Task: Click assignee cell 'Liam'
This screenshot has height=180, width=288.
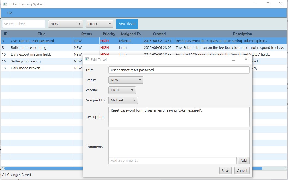Action: coord(130,47)
